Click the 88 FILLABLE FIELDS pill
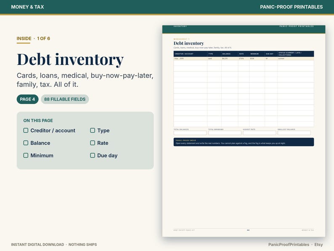Image resolution: width=334 pixels, height=251 pixels. [x=65, y=99]
